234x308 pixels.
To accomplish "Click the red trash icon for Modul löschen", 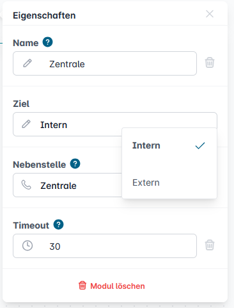I will [x=82, y=286].
